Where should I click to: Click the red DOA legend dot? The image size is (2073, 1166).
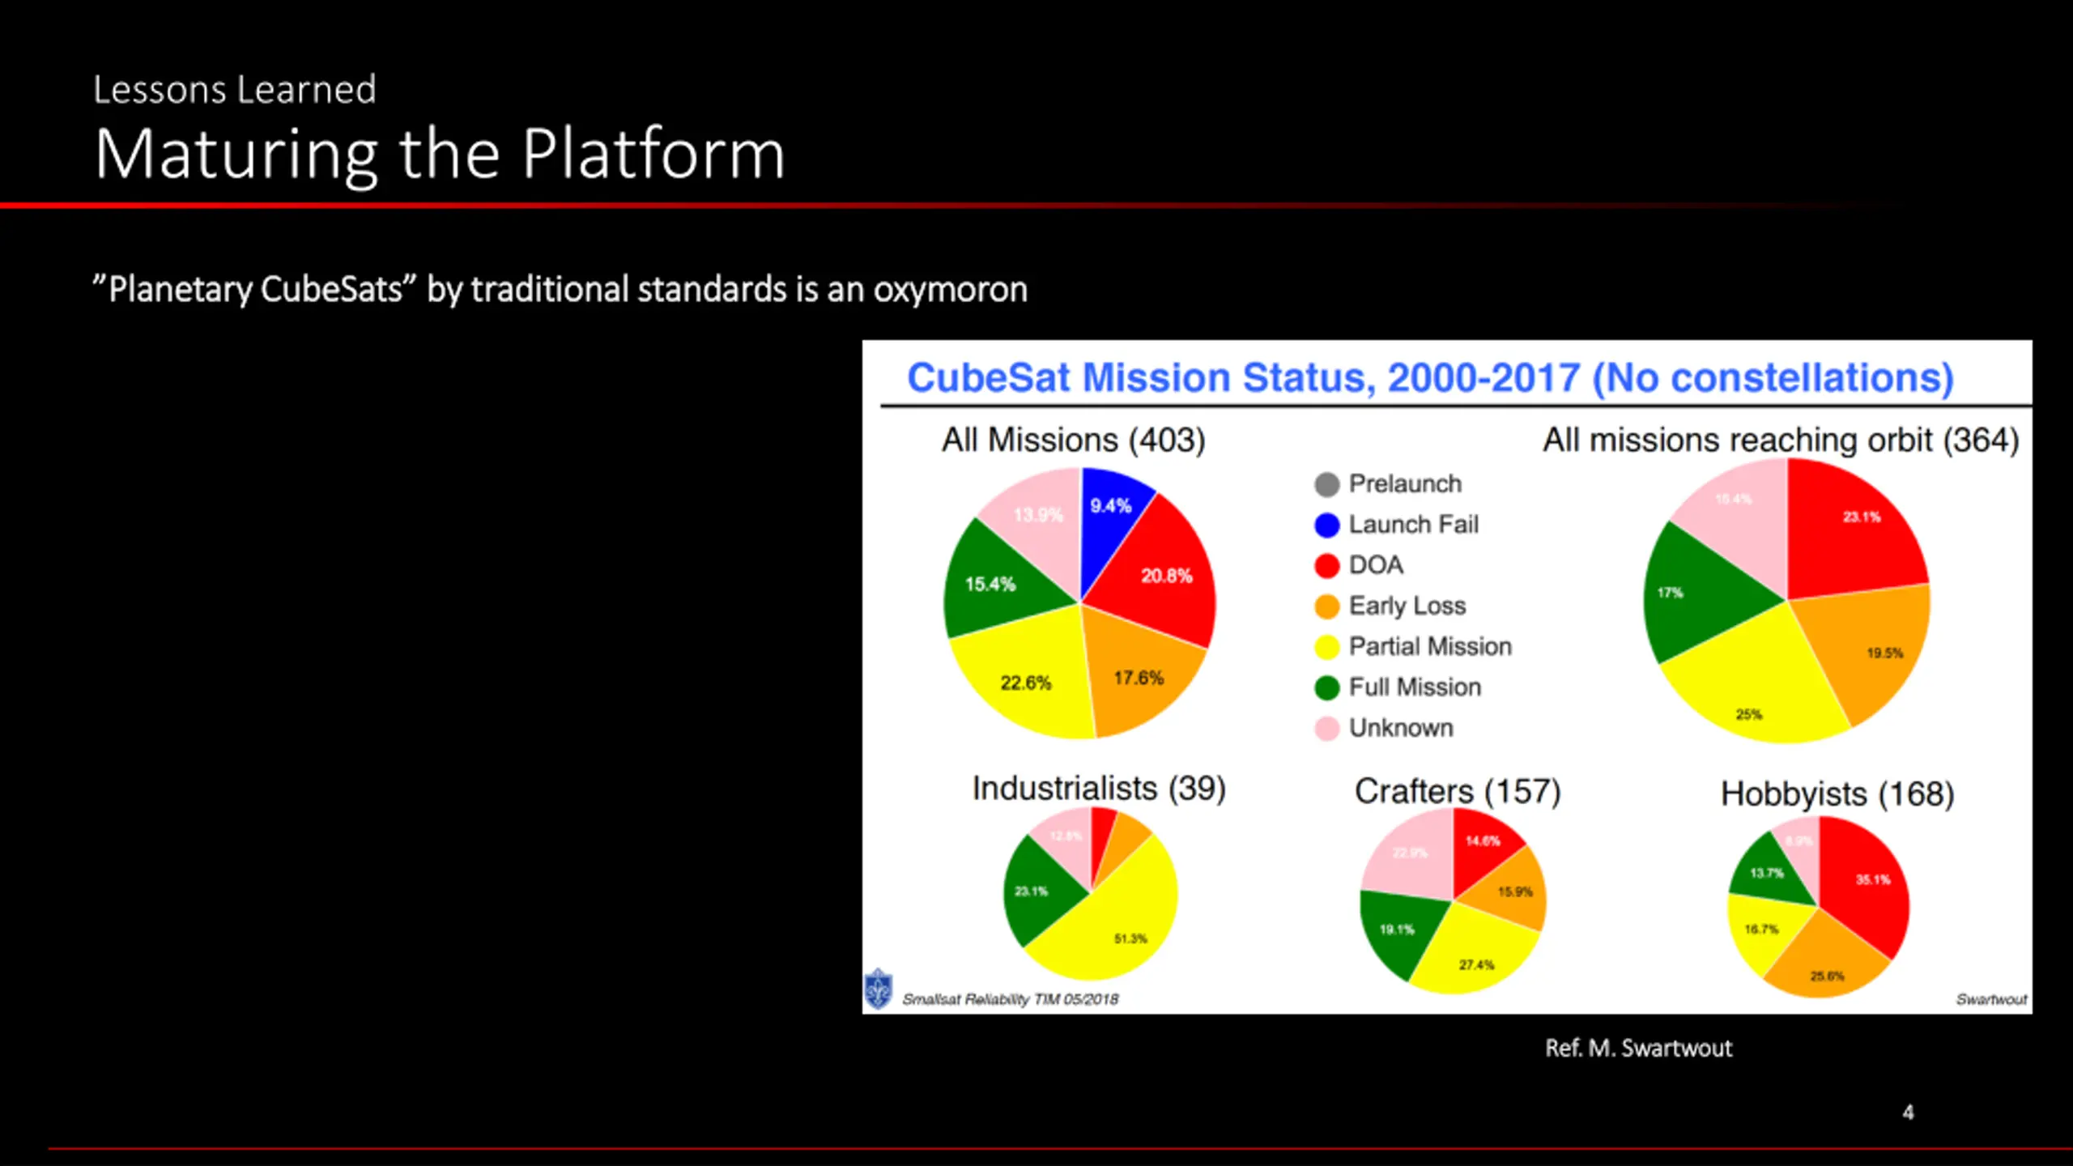tap(1326, 565)
